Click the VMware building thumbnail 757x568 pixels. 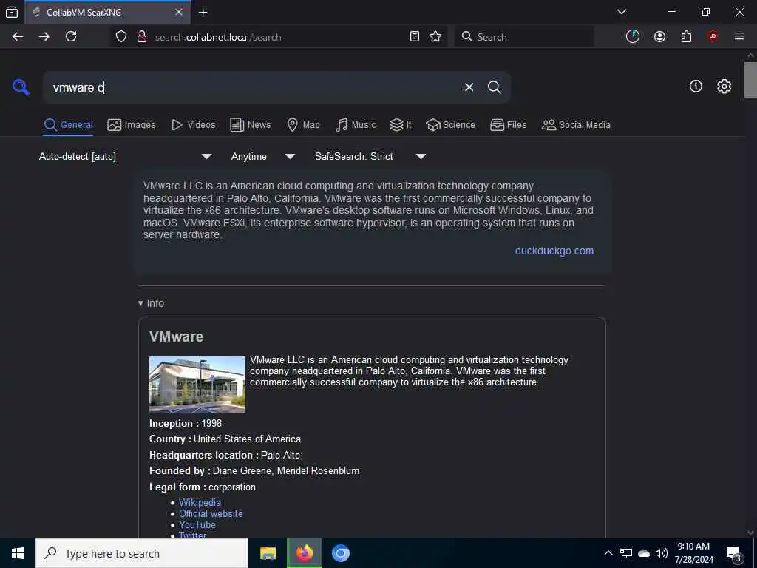197,385
